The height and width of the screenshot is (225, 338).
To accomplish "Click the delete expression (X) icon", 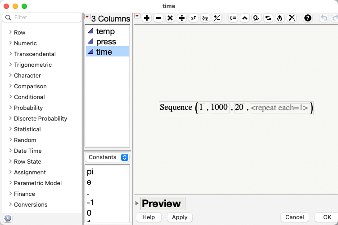I will click(292, 18).
